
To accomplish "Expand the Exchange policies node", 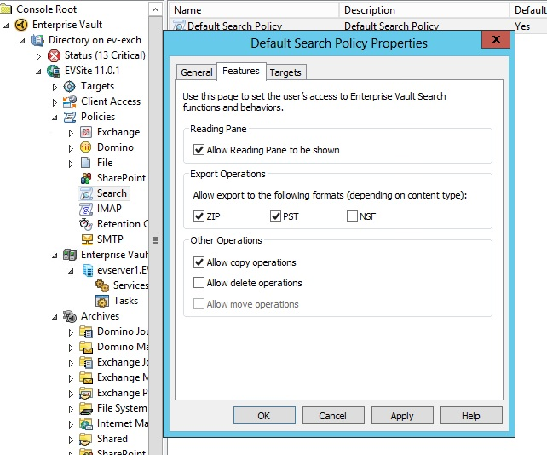I will tap(71, 133).
